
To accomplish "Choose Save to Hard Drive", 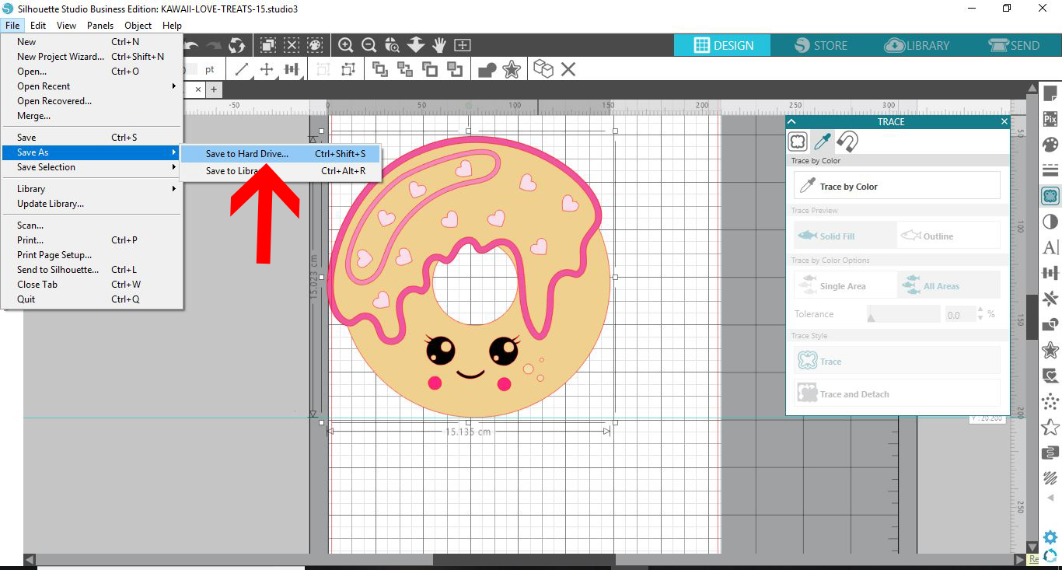I will tap(280, 154).
